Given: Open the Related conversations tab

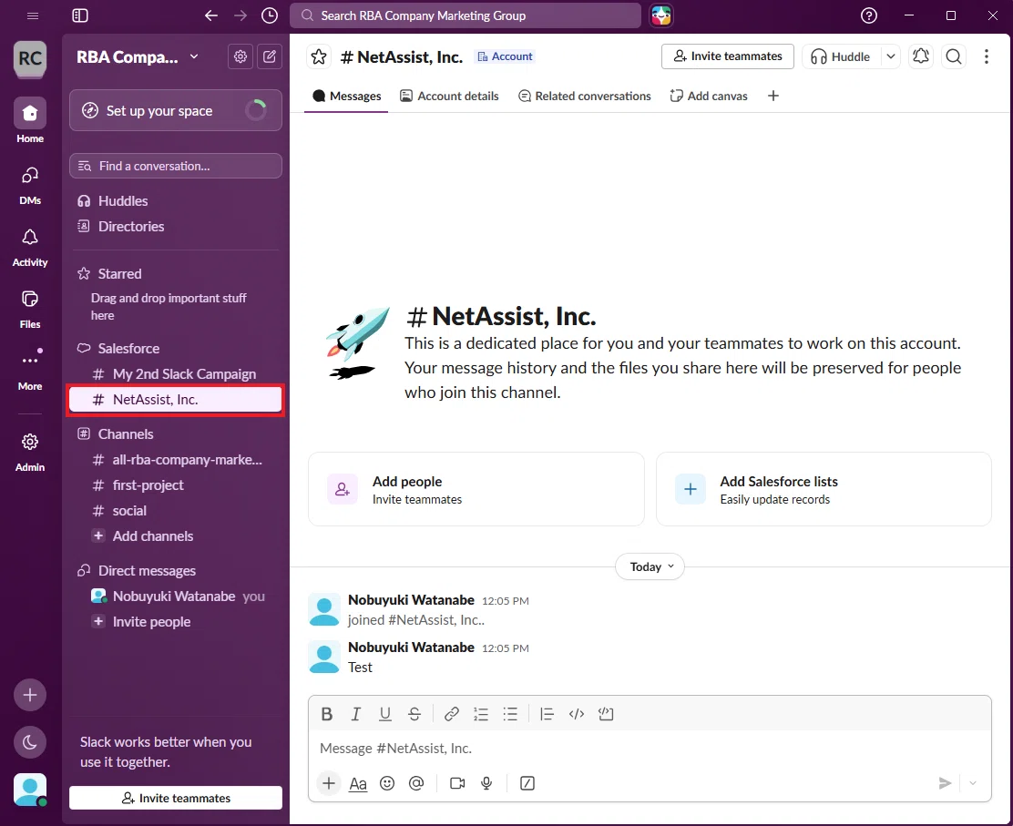Looking at the screenshot, I should (x=585, y=97).
